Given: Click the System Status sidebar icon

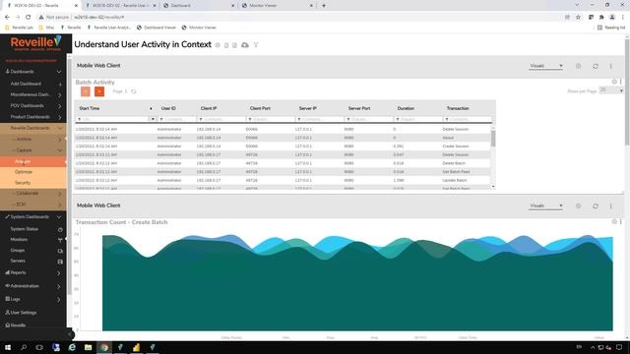Looking at the screenshot, I should [60, 229].
